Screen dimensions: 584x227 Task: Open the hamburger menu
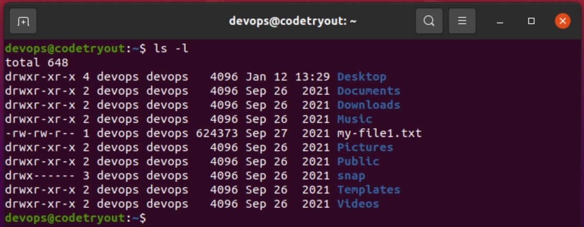coord(462,21)
